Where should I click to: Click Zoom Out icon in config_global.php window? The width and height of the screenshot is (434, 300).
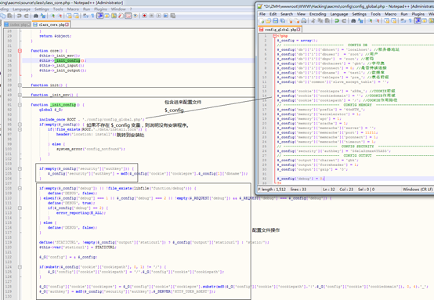point(377,20)
